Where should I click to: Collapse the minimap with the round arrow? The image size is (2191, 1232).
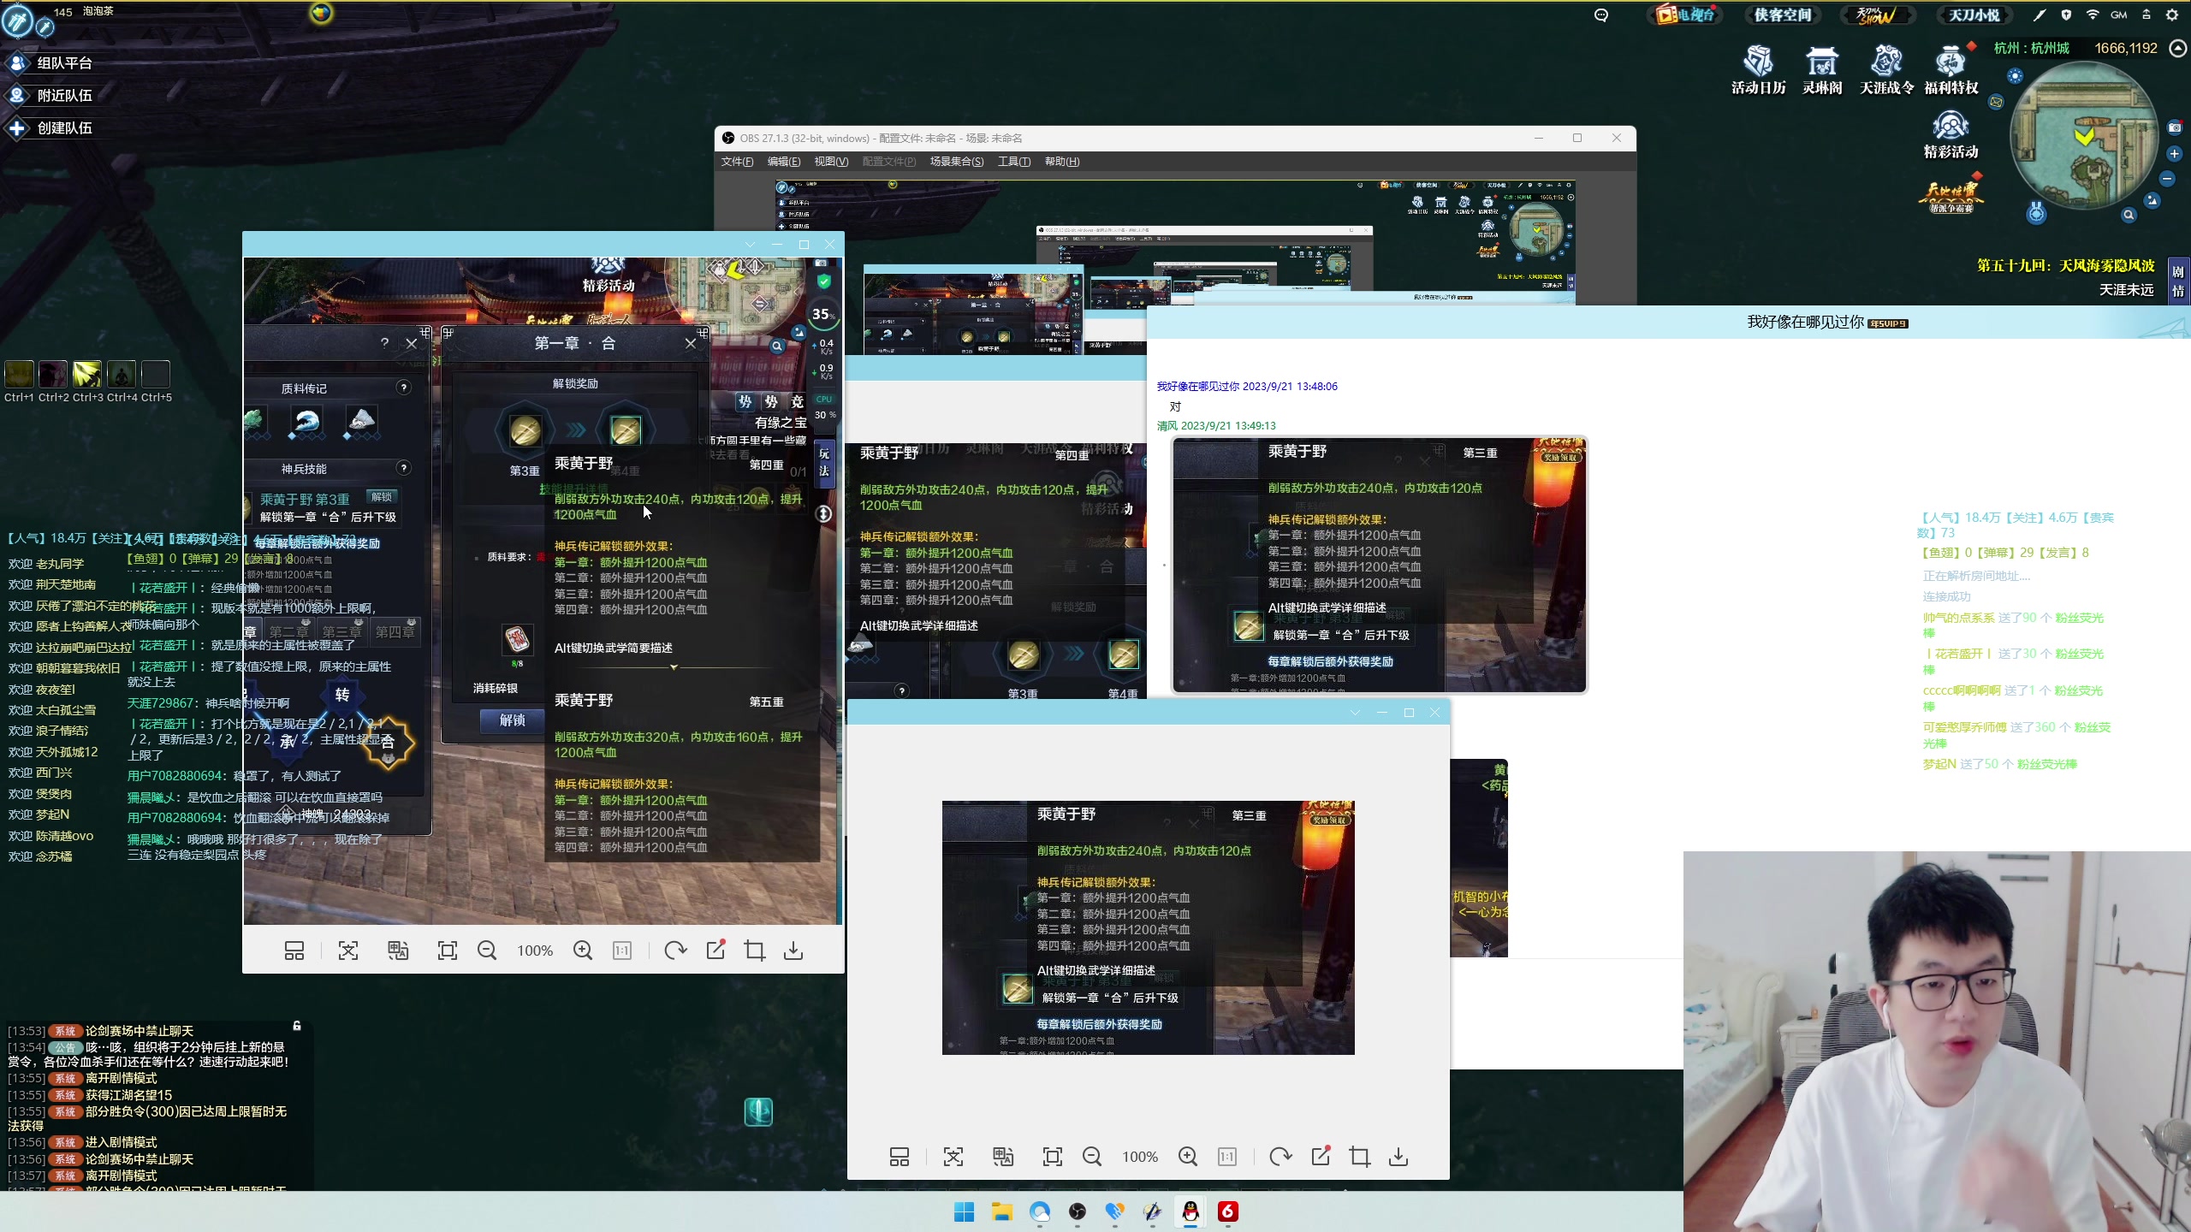click(2178, 49)
